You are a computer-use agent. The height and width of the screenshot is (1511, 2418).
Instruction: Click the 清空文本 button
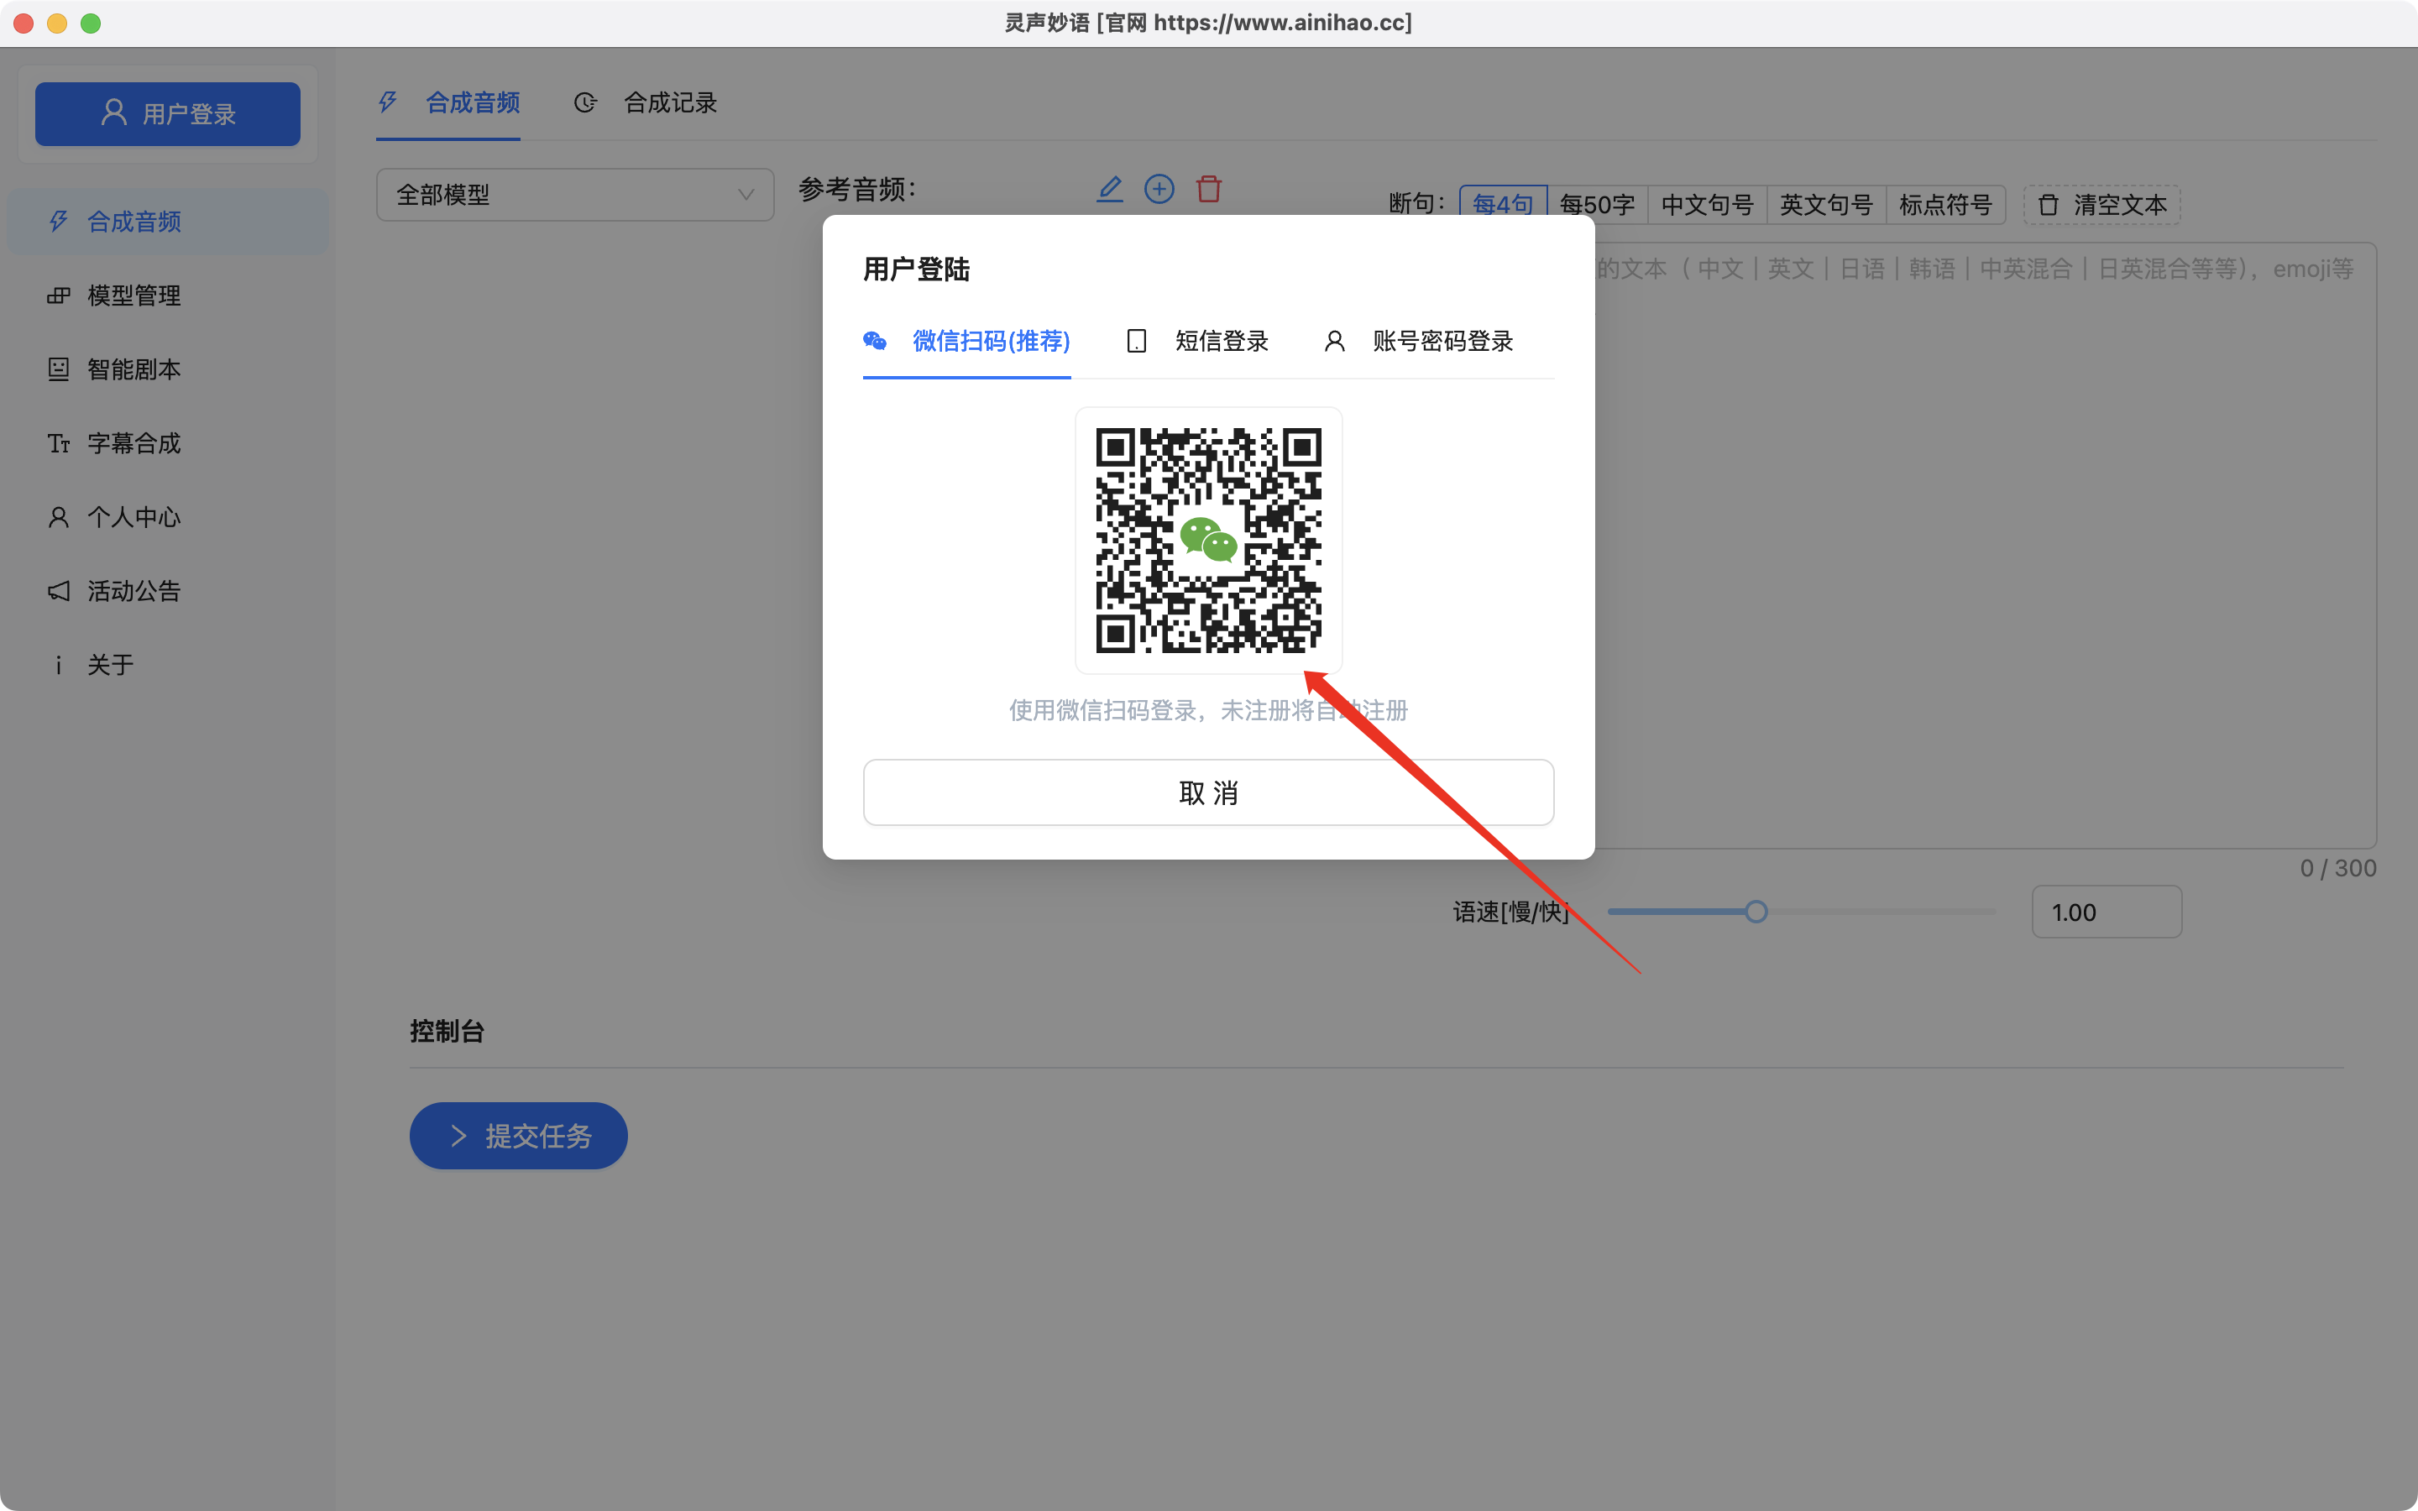2102,205
